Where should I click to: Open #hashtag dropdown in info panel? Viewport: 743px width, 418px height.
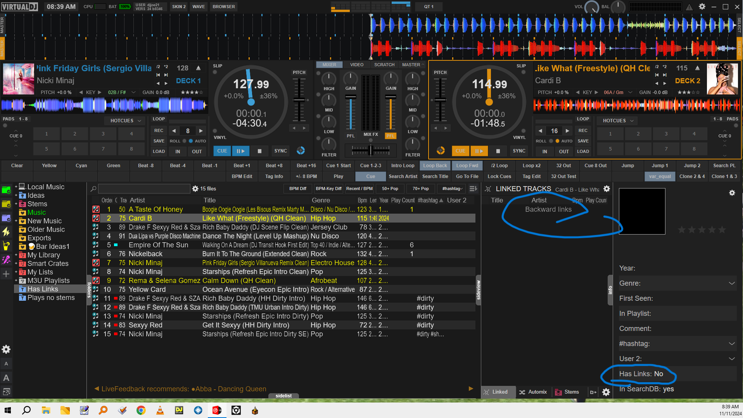click(731, 344)
